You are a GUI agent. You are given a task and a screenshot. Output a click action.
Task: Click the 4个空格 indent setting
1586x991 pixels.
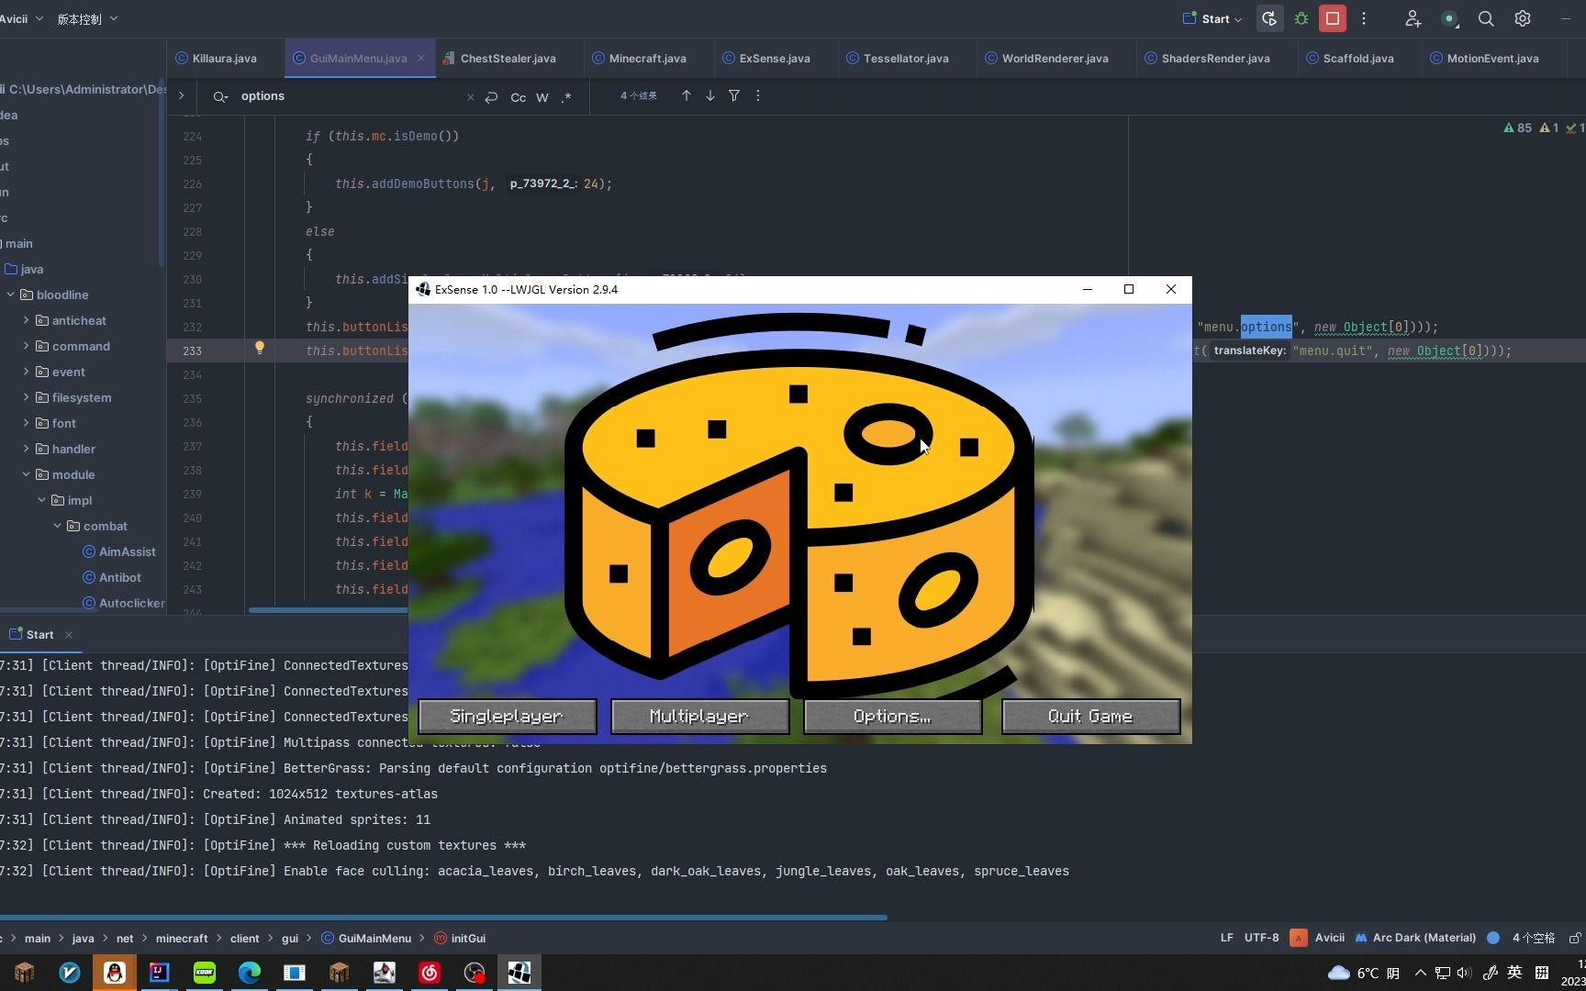point(1534,938)
